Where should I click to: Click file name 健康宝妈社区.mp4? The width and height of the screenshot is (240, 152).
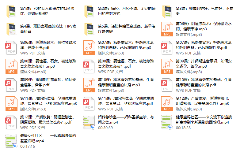coord(204,120)
